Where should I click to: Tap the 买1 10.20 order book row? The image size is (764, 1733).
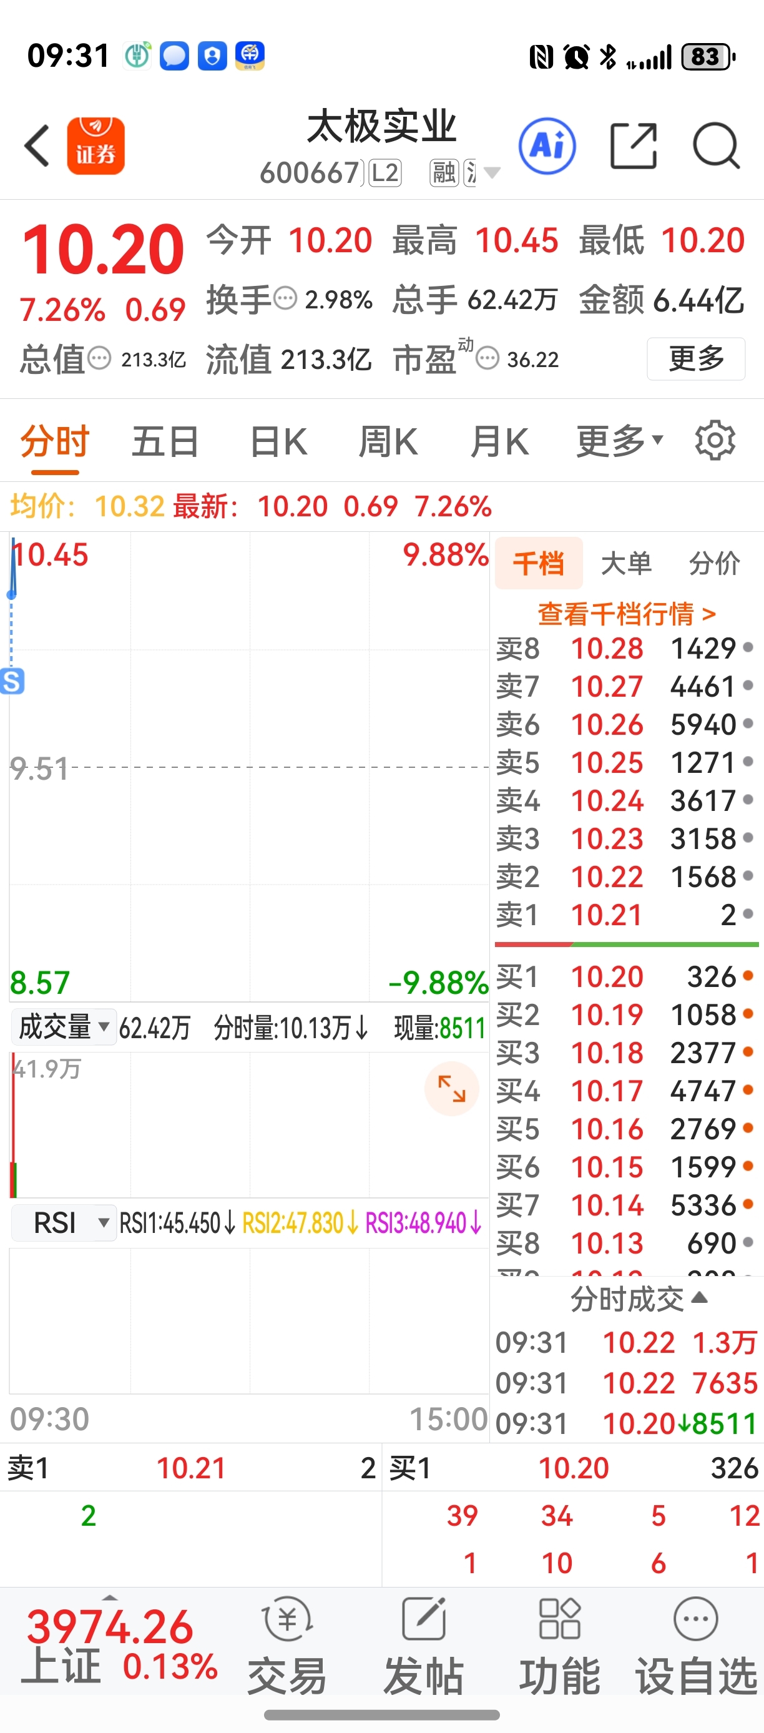[x=626, y=976]
